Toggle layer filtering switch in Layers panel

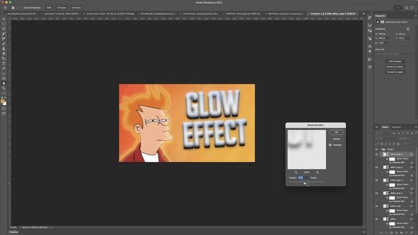(x=416, y=133)
